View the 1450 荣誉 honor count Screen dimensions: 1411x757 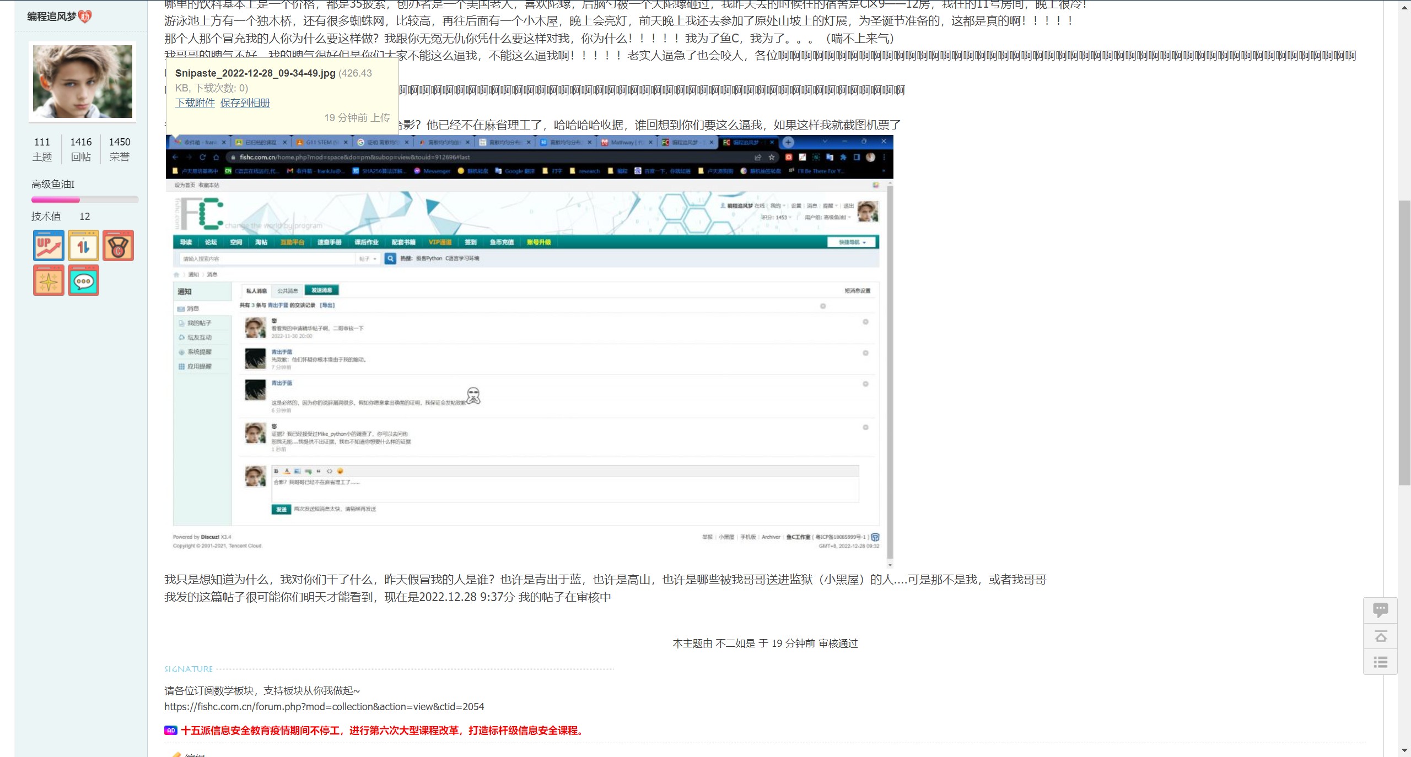[x=120, y=149]
